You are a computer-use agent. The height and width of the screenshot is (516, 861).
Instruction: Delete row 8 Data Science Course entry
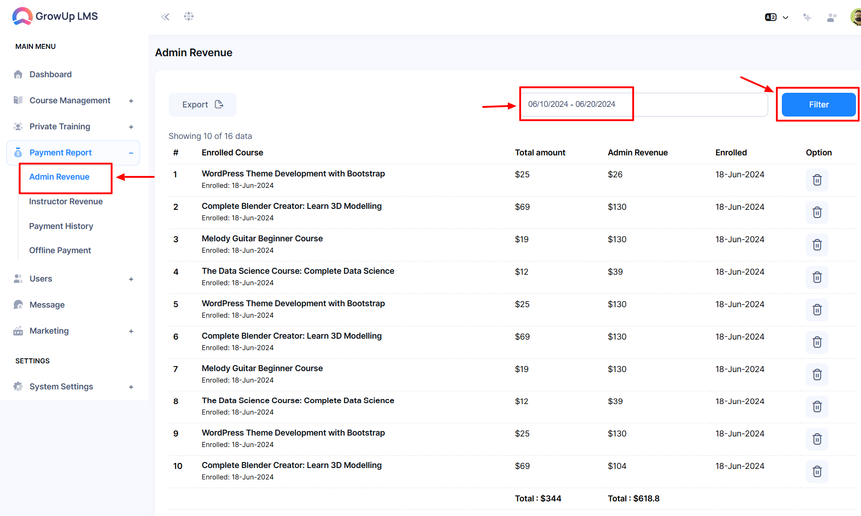click(x=817, y=407)
